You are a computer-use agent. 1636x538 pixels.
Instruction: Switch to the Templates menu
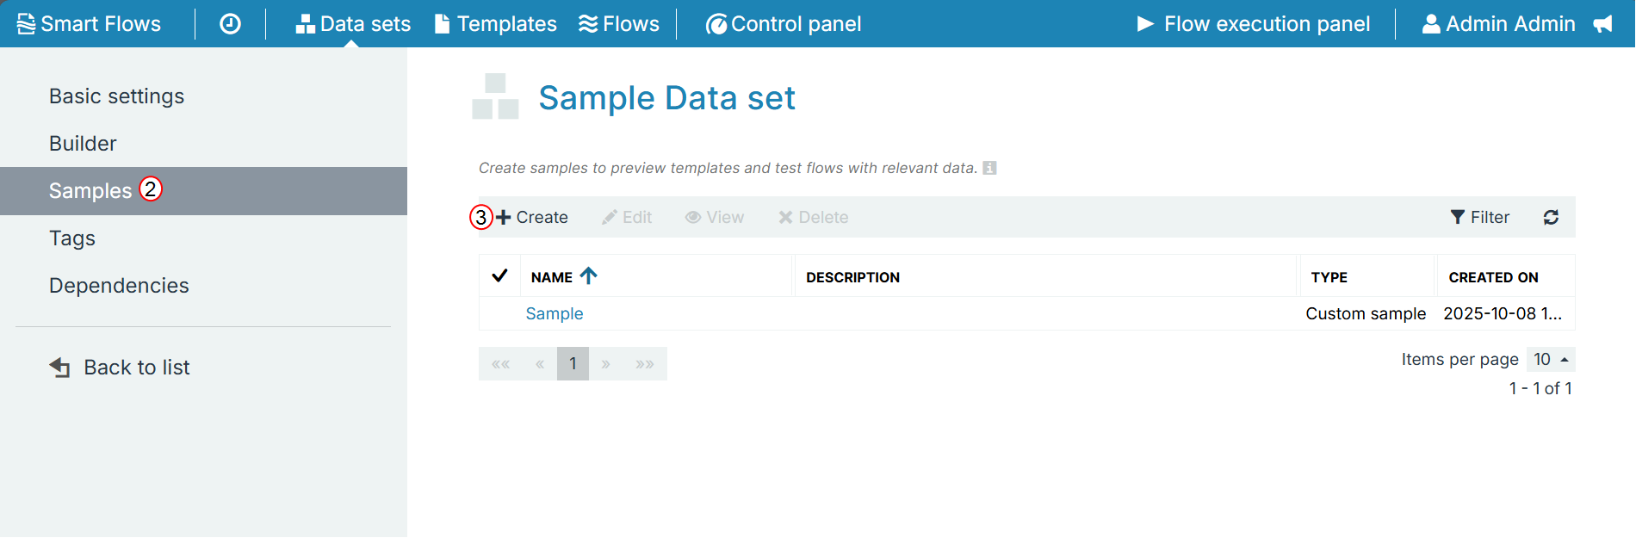click(496, 24)
